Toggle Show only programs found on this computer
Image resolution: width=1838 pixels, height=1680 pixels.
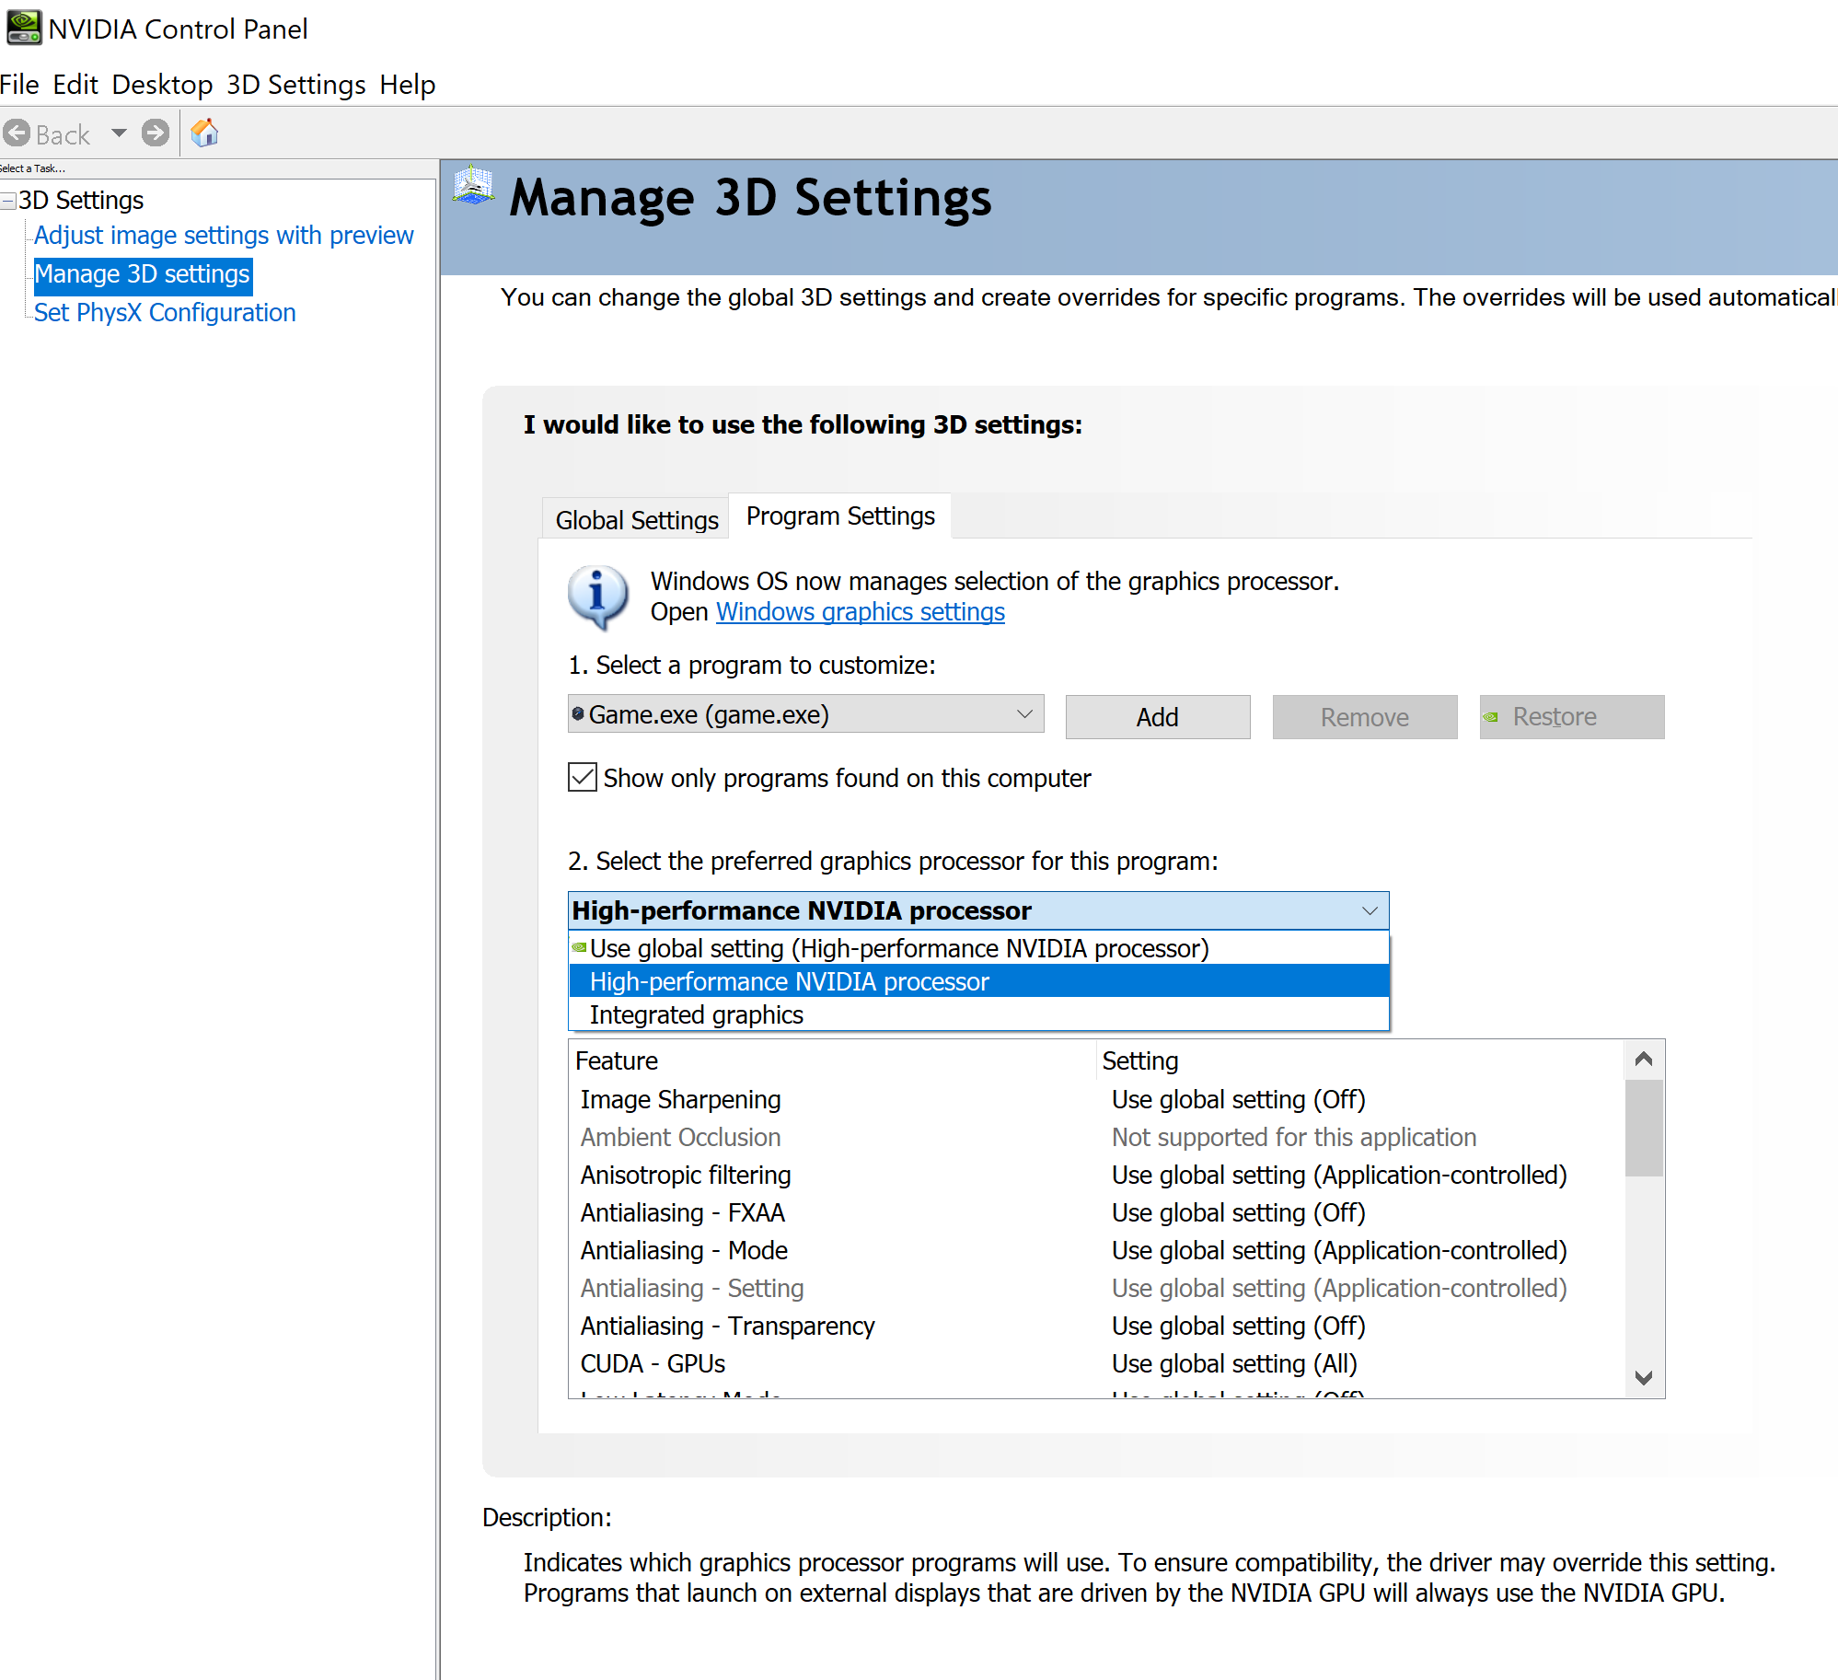point(583,778)
